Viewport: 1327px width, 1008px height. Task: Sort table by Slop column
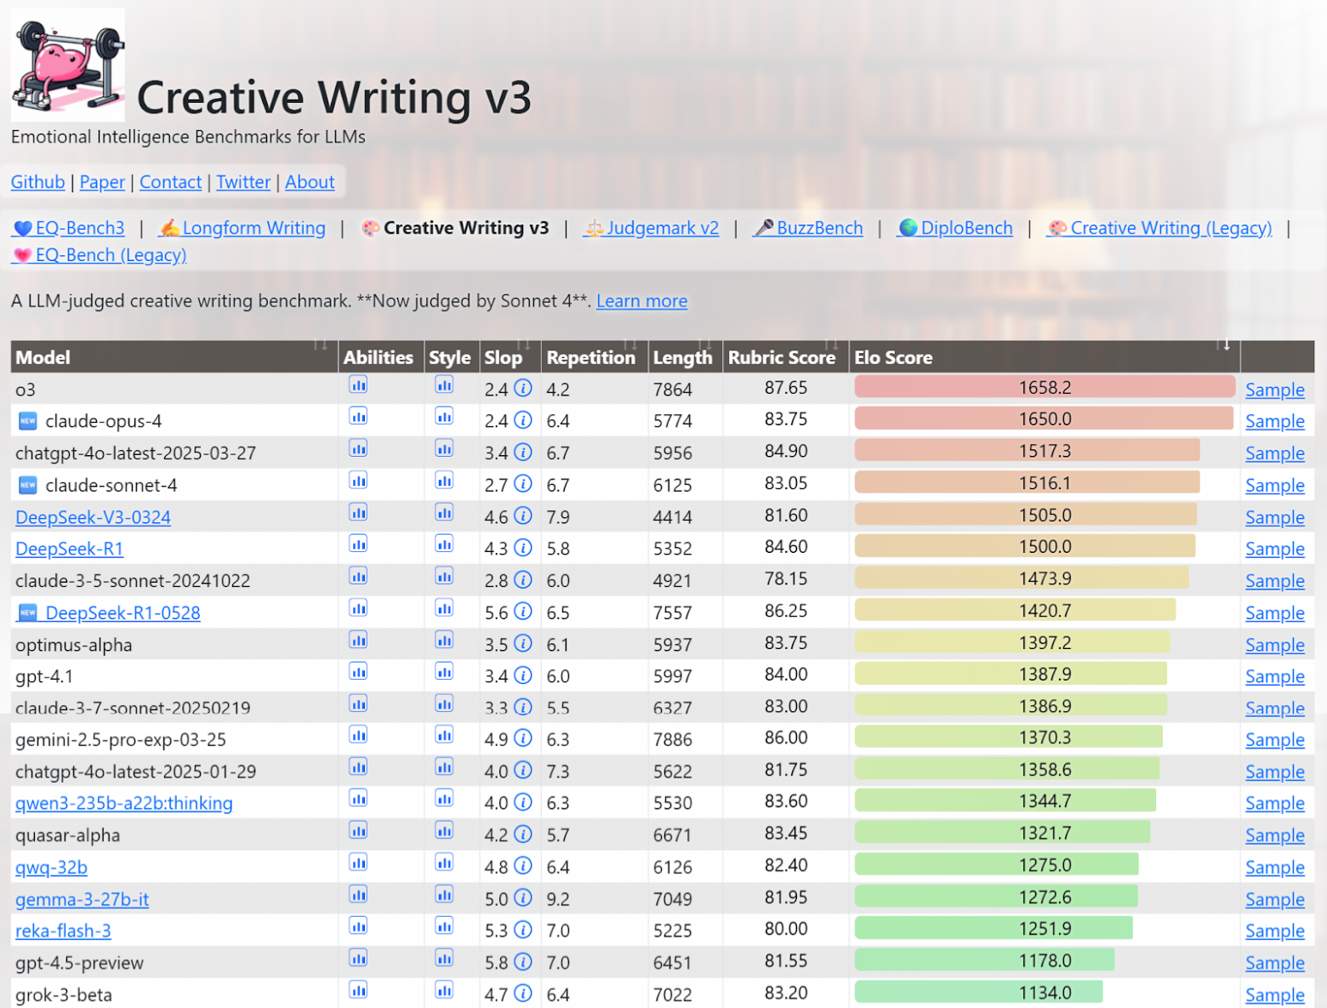pyautogui.click(x=510, y=357)
